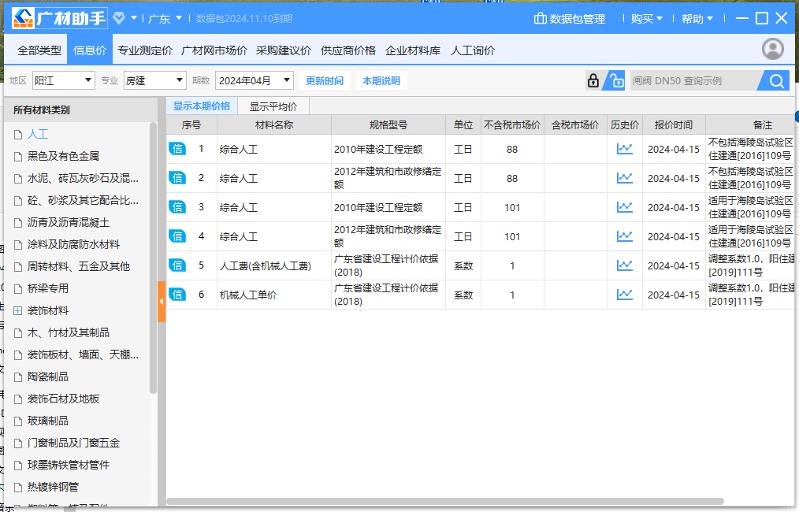Screen dimensions: 799x512
Task: Switch to 广材网市场价 tab
Action: 214,50
